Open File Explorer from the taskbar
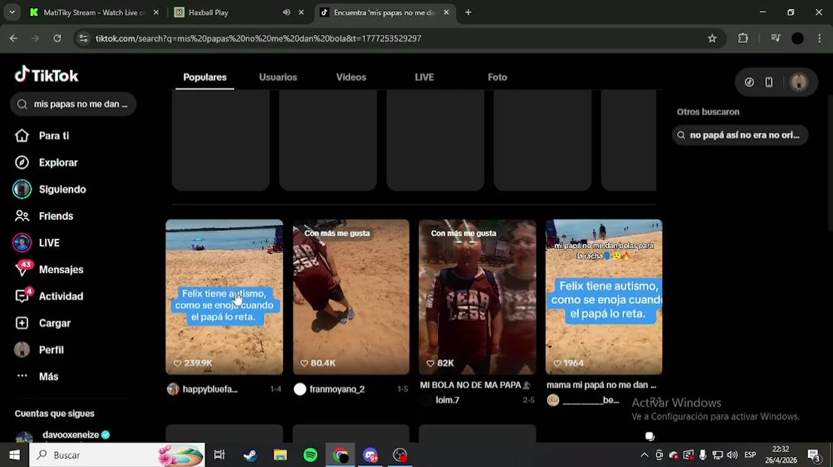This screenshot has height=467, width=833. click(x=280, y=455)
